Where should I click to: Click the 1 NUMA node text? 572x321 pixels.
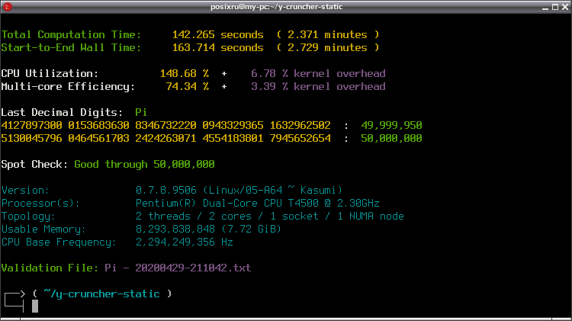click(x=371, y=217)
